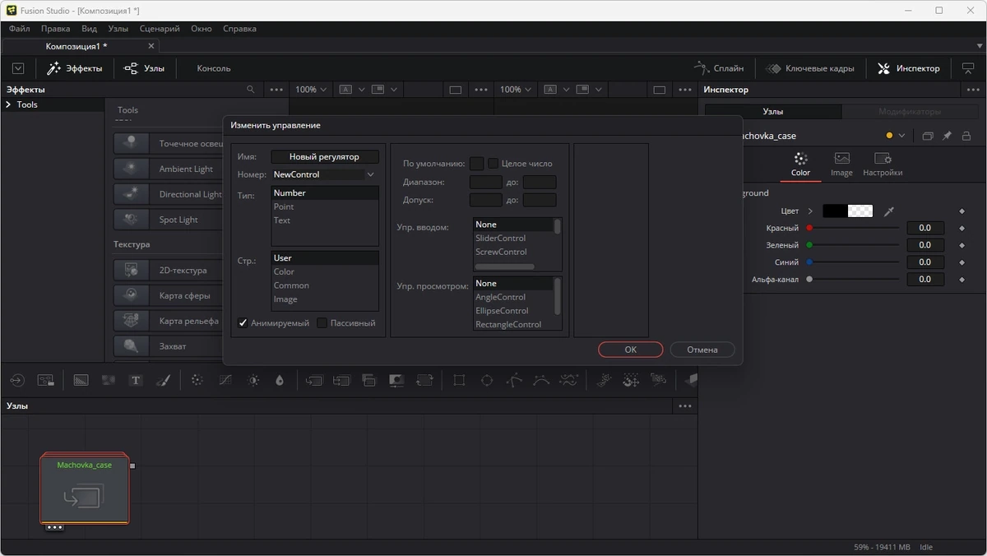987x556 pixels.
Task: Click the black/transparent color swatch
Action: pos(848,211)
